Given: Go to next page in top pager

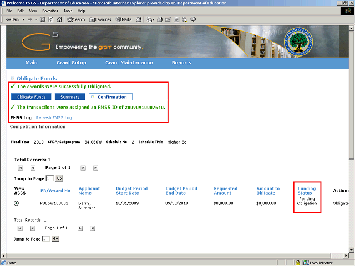Looking at the screenshot, I should 83,168.
